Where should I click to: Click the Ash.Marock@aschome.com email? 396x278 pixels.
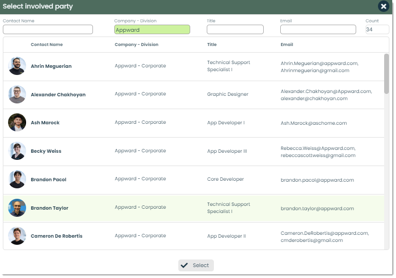point(313,123)
